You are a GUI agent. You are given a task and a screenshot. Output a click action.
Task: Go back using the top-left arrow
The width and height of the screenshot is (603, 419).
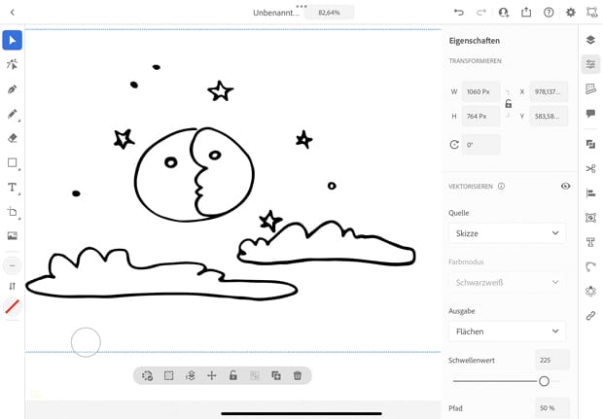pos(13,12)
